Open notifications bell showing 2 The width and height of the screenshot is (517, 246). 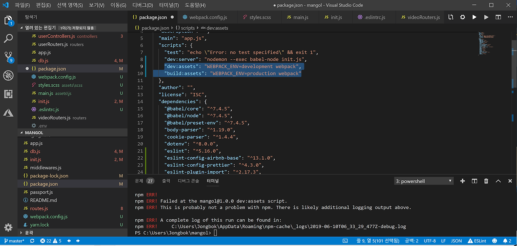click(x=507, y=241)
